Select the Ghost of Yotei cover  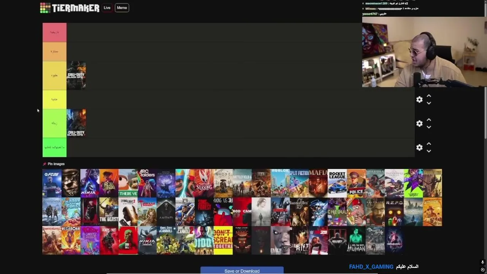[x=223, y=183]
